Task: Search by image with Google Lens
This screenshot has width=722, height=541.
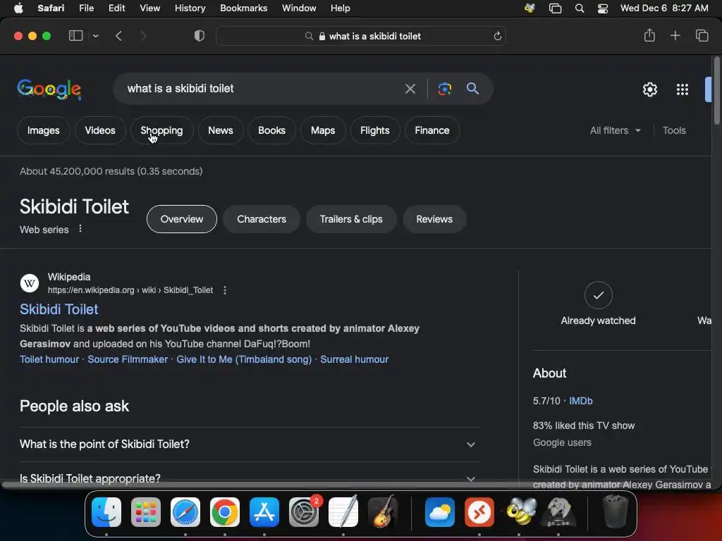Action: [x=444, y=89]
